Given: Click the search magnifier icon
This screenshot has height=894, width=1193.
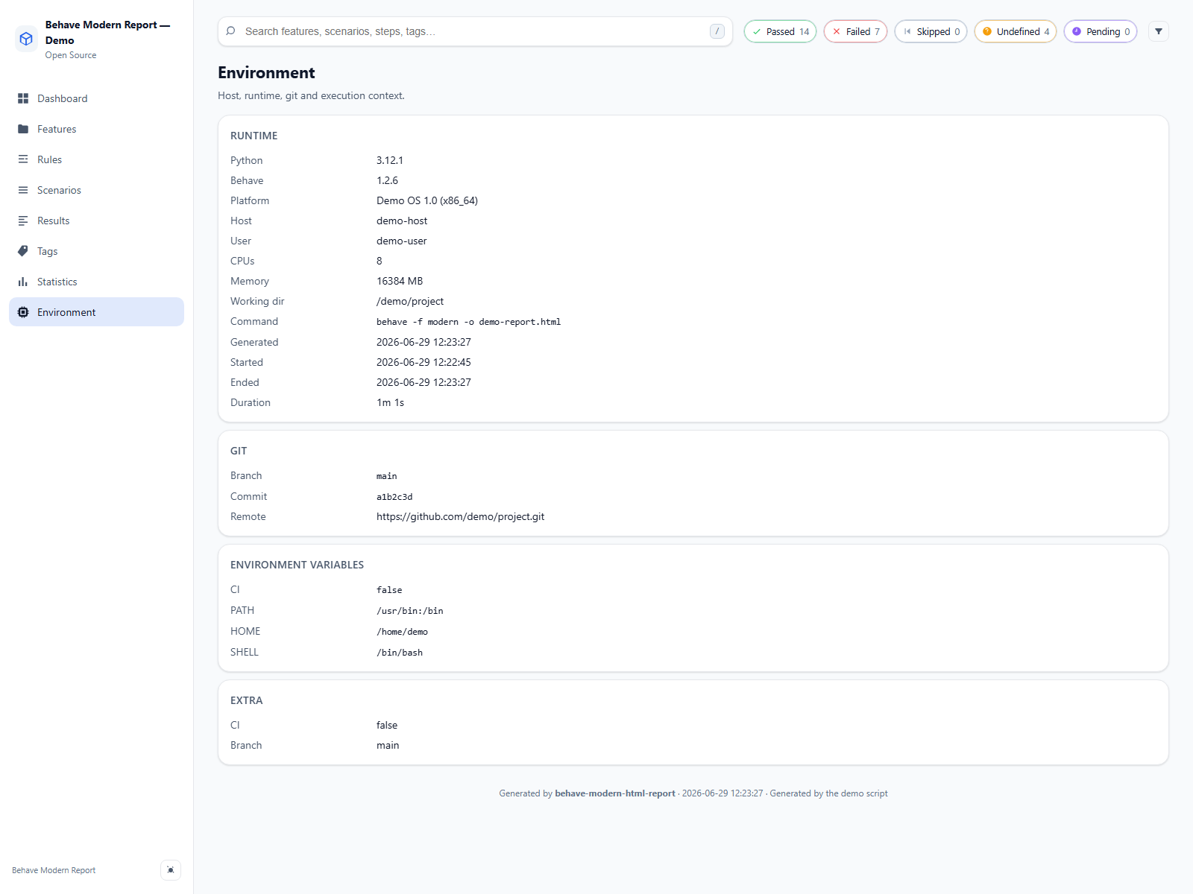Looking at the screenshot, I should [x=231, y=31].
